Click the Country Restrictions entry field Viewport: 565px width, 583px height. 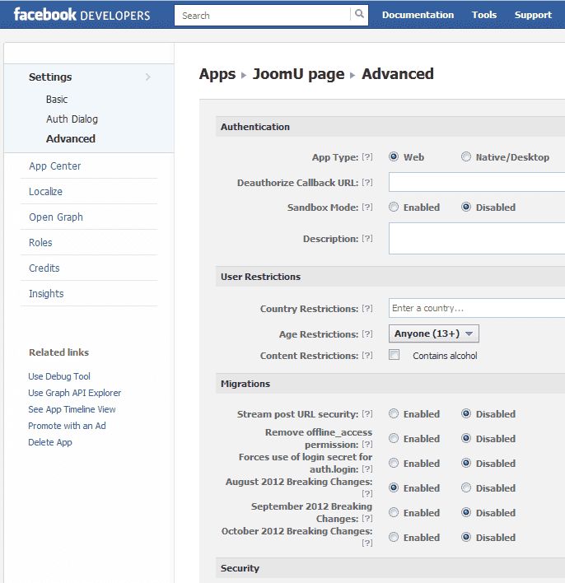(476, 308)
